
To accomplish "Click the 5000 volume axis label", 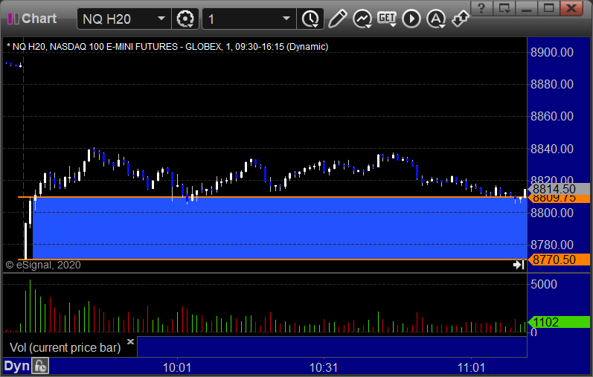I will pos(543,284).
